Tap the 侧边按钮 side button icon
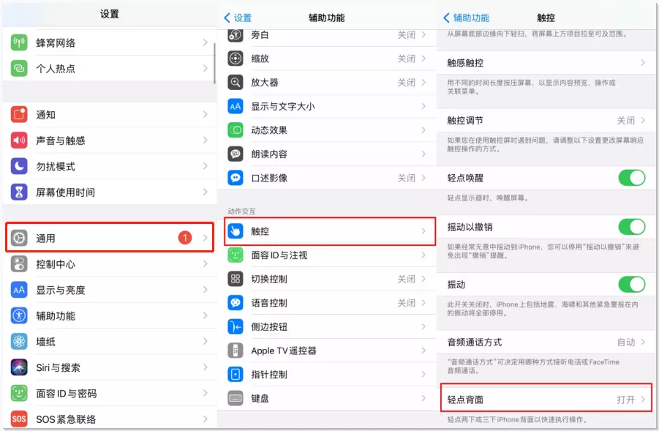Screen dimensions: 659x431 coord(236,326)
